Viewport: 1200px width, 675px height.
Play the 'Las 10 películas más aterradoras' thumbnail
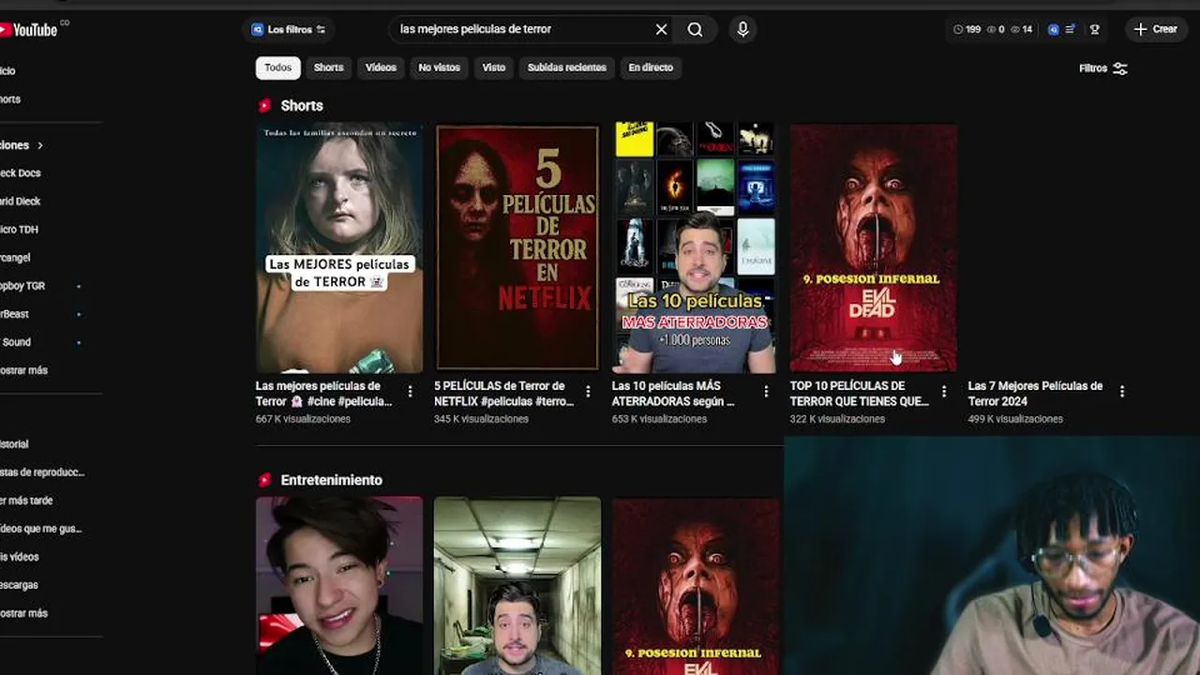(696, 248)
